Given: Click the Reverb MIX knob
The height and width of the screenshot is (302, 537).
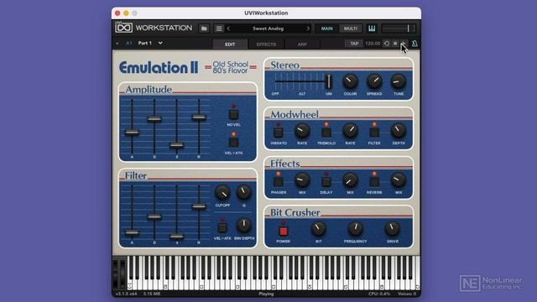Looking at the screenshot, I should pyautogui.click(x=399, y=180).
